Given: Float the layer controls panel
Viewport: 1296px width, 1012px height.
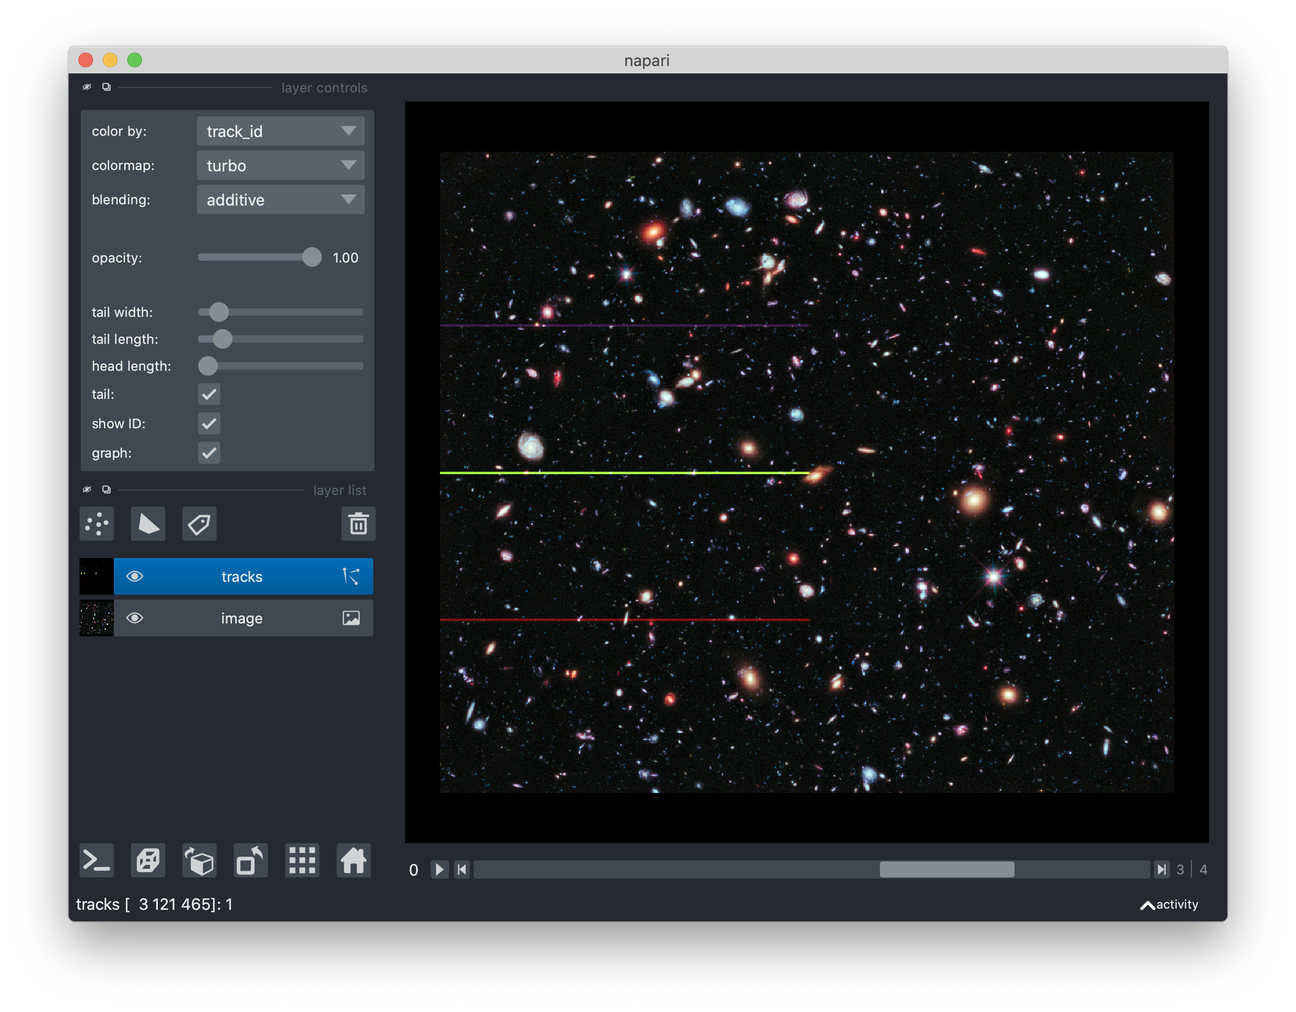Looking at the screenshot, I should click(x=106, y=87).
